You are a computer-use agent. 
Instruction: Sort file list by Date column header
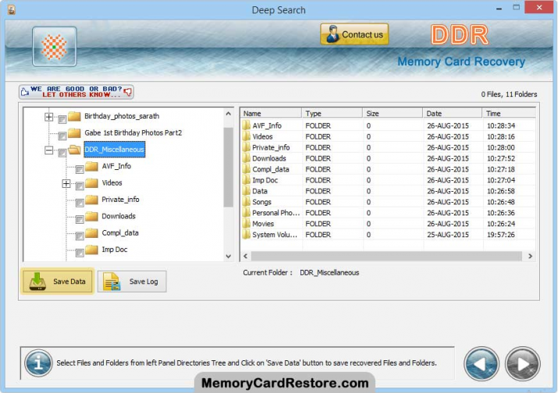click(452, 113)
